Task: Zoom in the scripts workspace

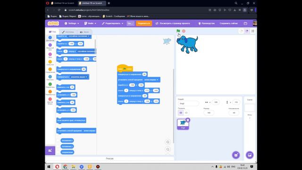Action: click(168, 142)
